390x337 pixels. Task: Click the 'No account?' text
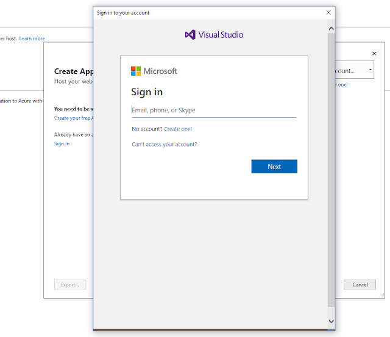pyautogui.click(x=147, y=129)
